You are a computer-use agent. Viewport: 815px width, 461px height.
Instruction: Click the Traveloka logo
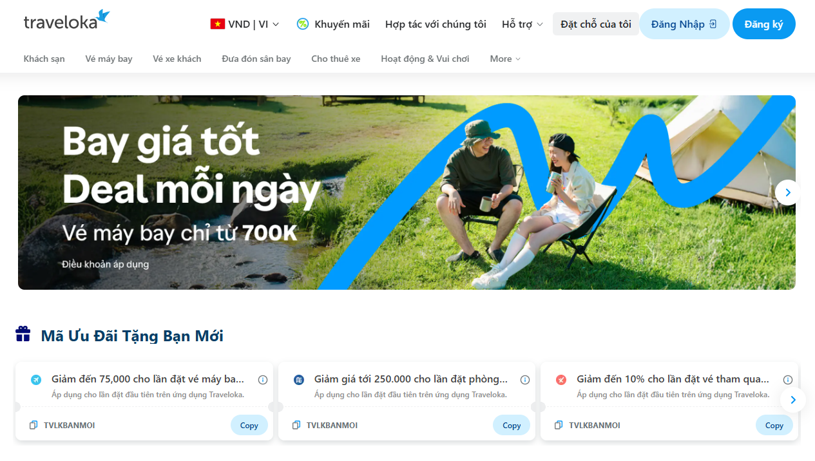67,20
